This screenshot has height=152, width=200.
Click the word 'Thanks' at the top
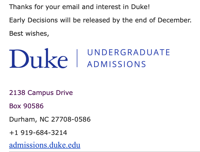[20, 7]
